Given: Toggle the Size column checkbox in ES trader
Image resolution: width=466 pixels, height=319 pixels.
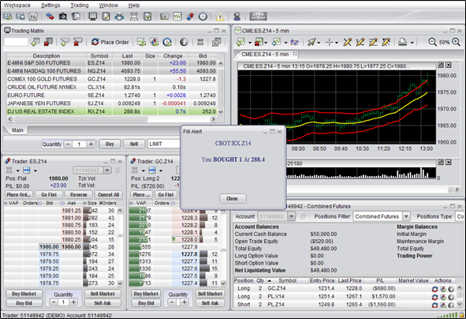Looking at the screenshot, I should [x=85, y=203].
